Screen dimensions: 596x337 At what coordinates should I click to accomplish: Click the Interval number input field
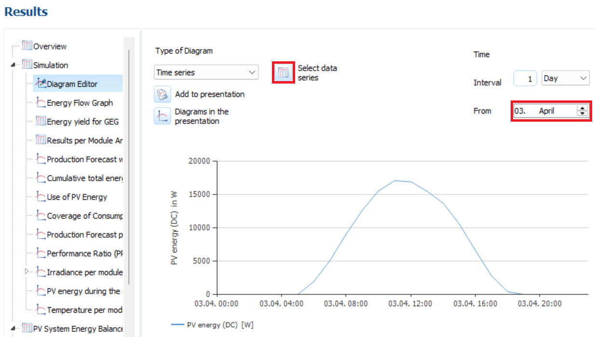pos(525,79)
